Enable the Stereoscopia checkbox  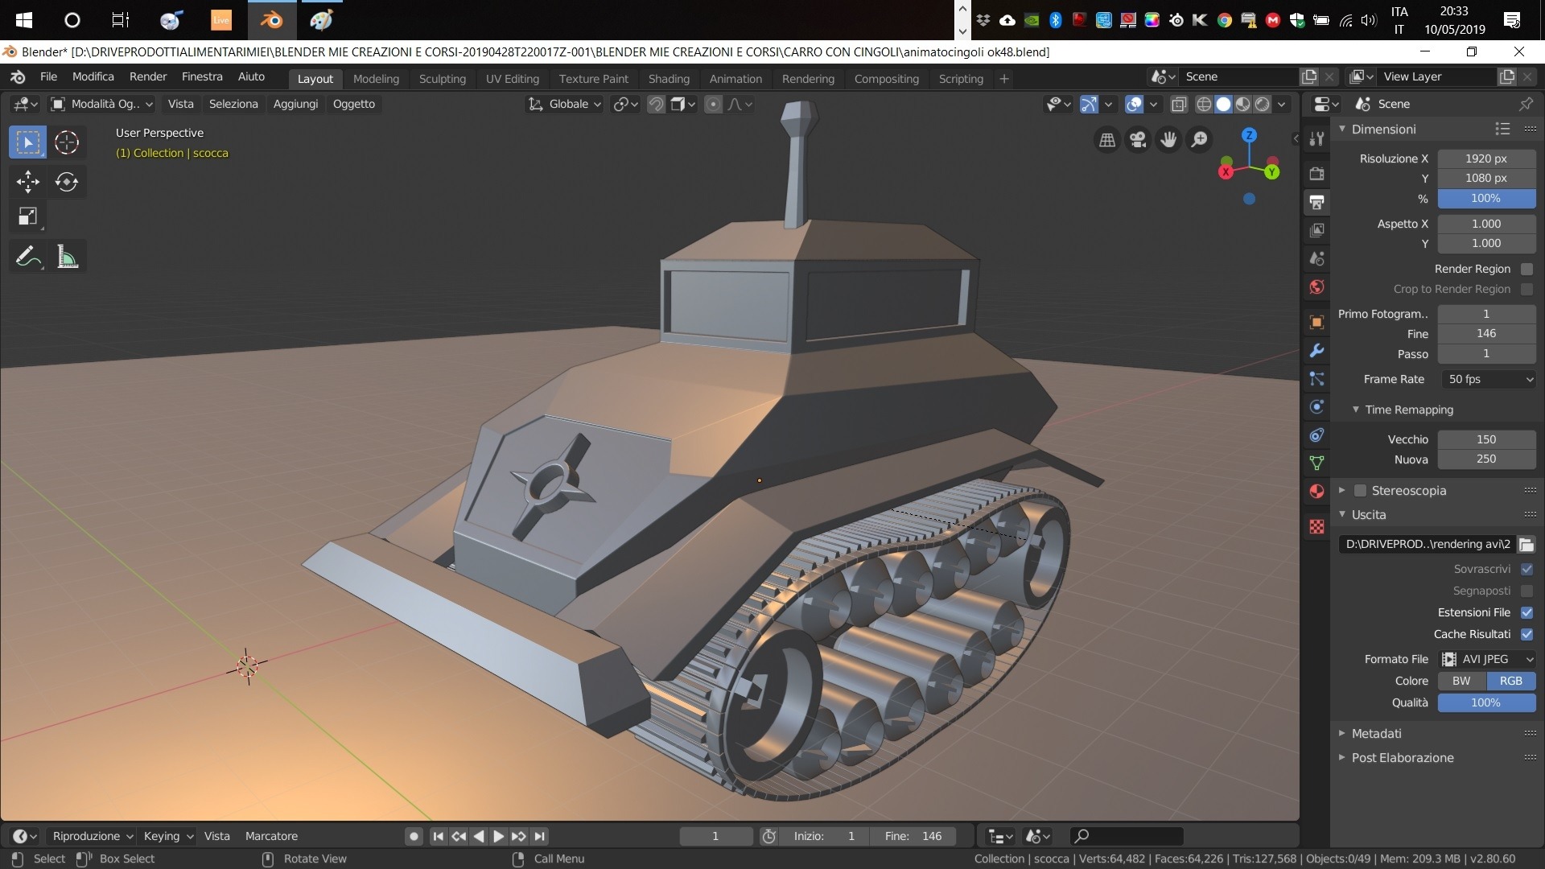(x=1360, y=491)
